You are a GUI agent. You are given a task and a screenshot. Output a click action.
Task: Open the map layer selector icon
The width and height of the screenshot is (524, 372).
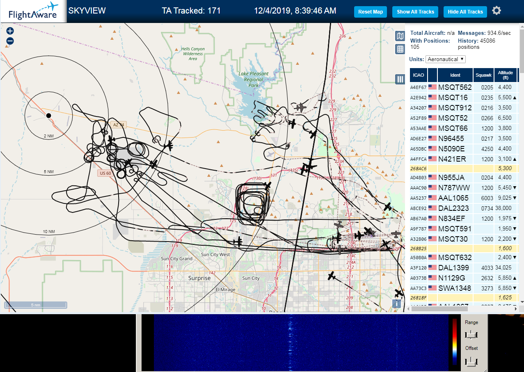point(400,36)
